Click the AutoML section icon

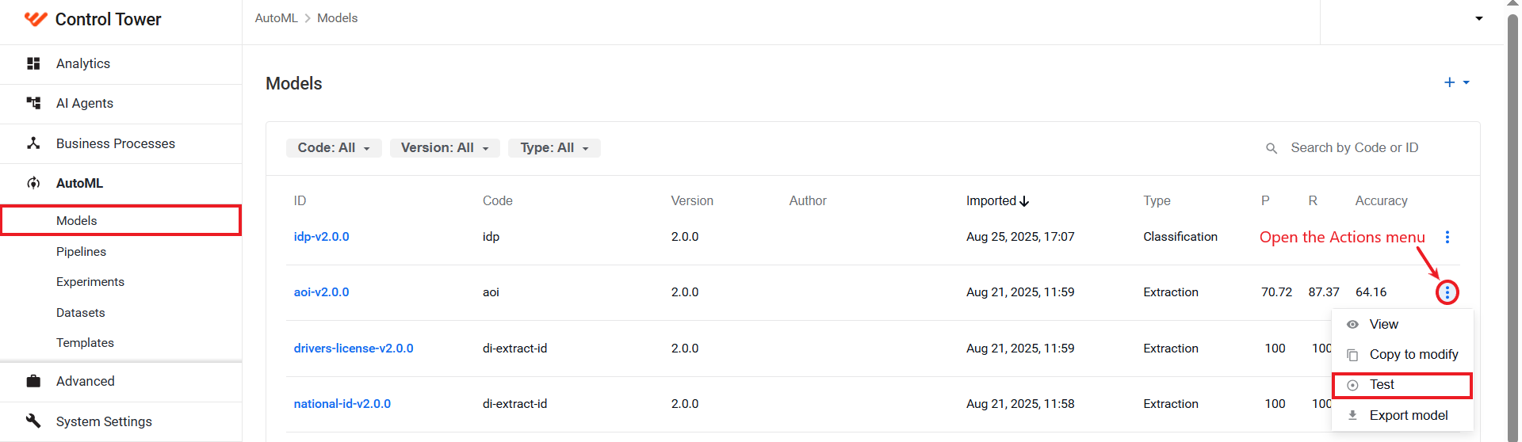click(33, 183)
